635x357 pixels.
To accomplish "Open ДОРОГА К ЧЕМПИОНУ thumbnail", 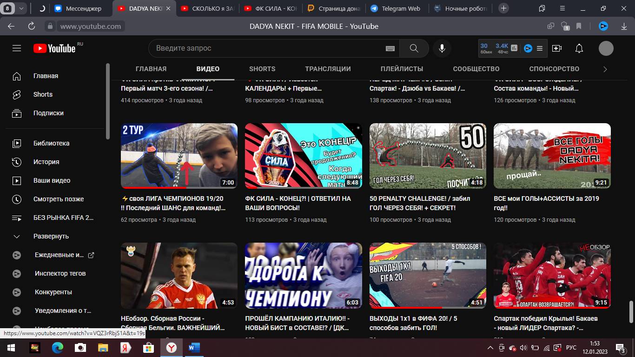I will (x=304, y=276).
